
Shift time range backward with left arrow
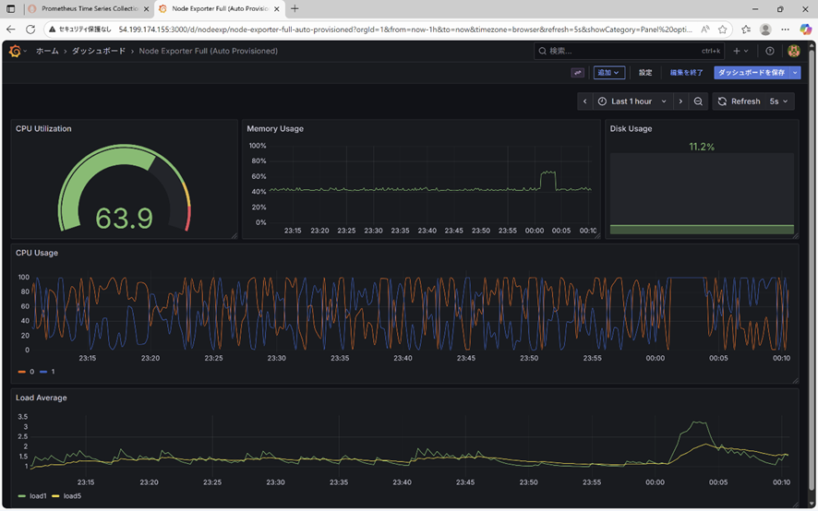pyautogui.click(x=584, y=101)
